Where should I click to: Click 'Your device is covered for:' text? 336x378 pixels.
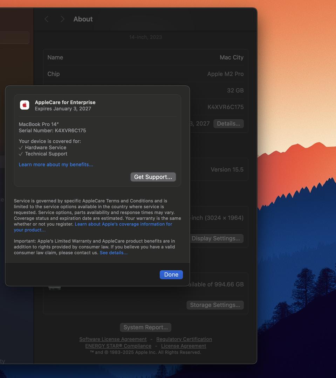point(50,141)
